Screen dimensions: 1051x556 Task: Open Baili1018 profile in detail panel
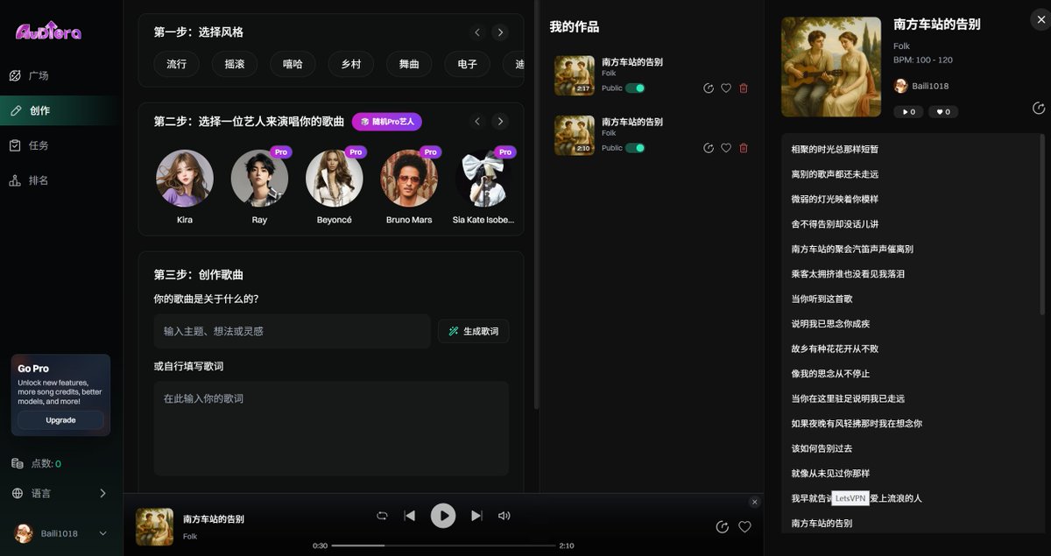[921, 86]
